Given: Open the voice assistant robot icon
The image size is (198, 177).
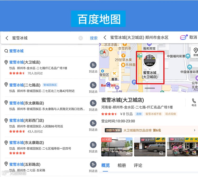Looking at the screenshot, I should pyautogui.click(x=184, y=37).
